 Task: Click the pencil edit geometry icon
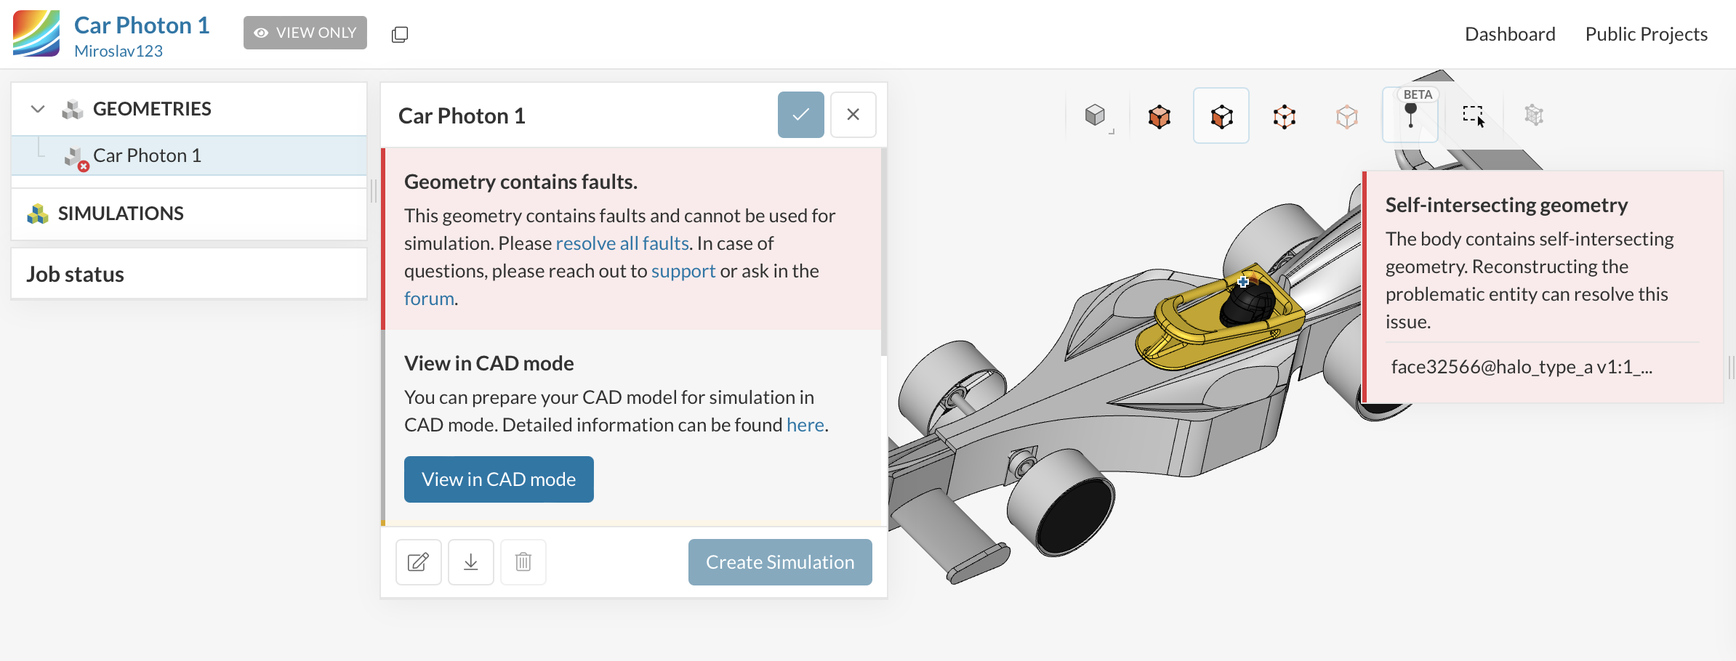tap(418, 561)
